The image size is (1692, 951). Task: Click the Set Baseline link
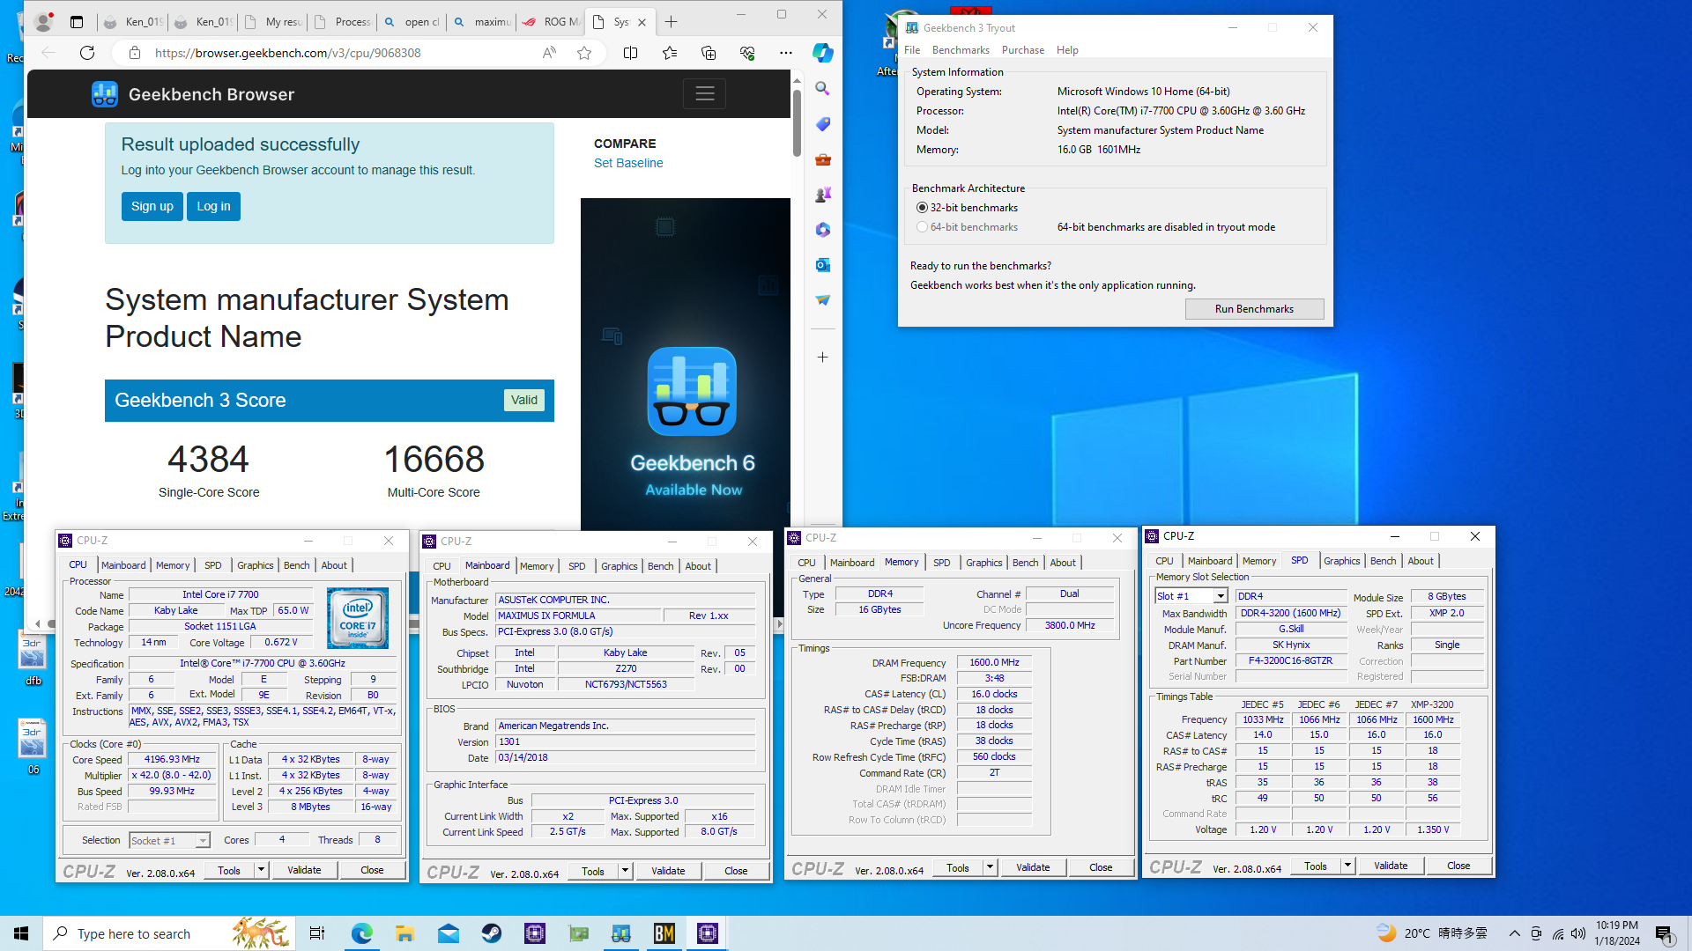pyautogui.click(x=628, y=163)
